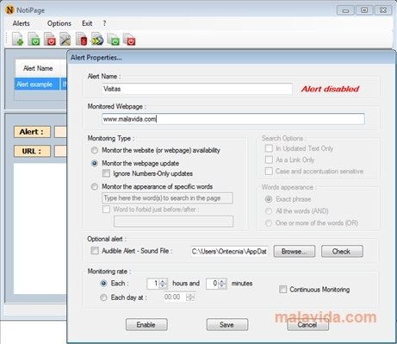Open the Alerts menu
This screenshot has width=397, height=344.
tap(21, 23)
